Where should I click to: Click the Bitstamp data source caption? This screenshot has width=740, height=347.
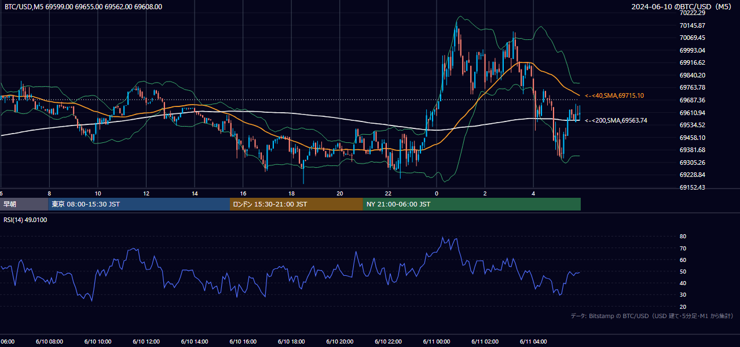[x=652, y=316]
